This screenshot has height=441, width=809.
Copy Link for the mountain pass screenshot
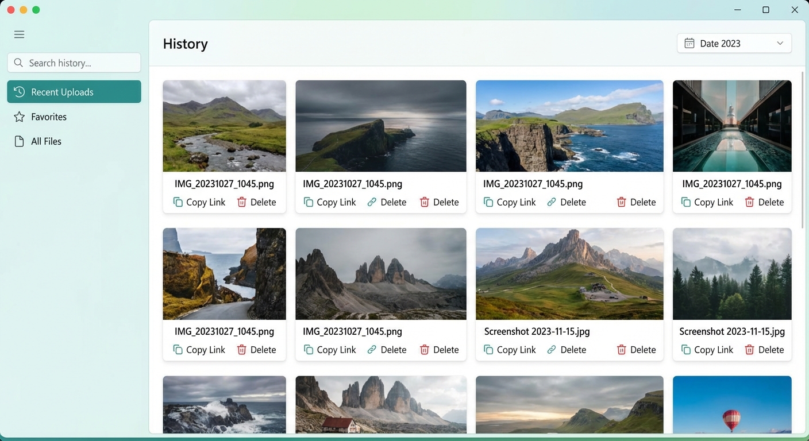[509, 349]
